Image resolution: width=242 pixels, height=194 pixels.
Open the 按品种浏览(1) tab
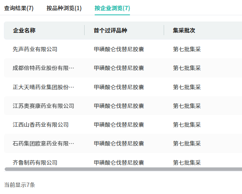tap(64, 8)
